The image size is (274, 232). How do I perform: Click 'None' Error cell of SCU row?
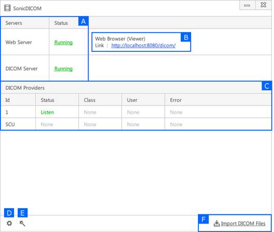pyautogui.click(x=176, y=125)
